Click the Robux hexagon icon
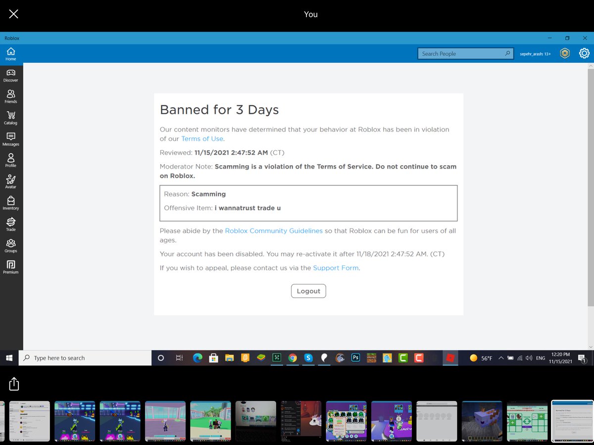The width and height of the screenshot is (594, 445). [x=565, y=53]
